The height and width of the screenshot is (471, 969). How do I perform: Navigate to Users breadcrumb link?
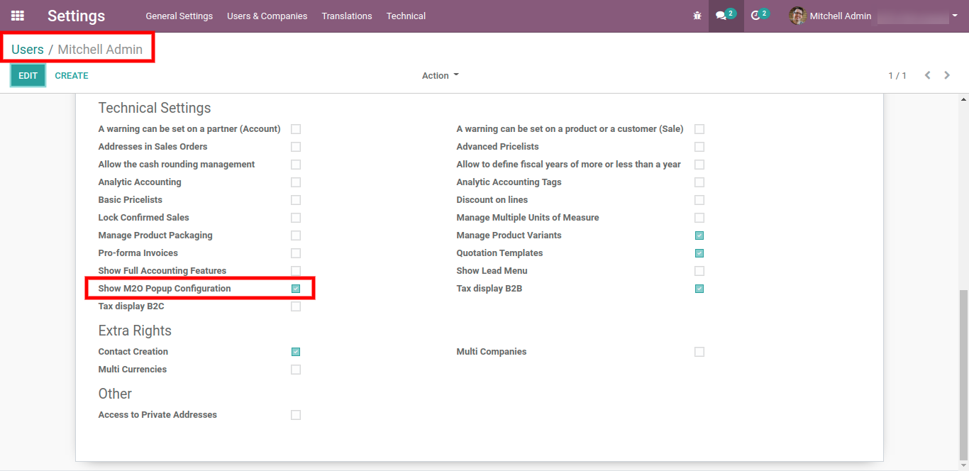[28, 50]
